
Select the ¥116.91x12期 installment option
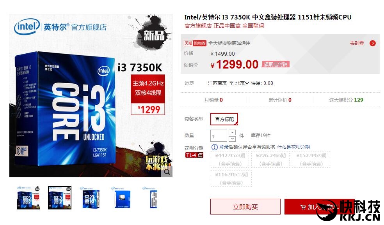[x=231, y=179]
